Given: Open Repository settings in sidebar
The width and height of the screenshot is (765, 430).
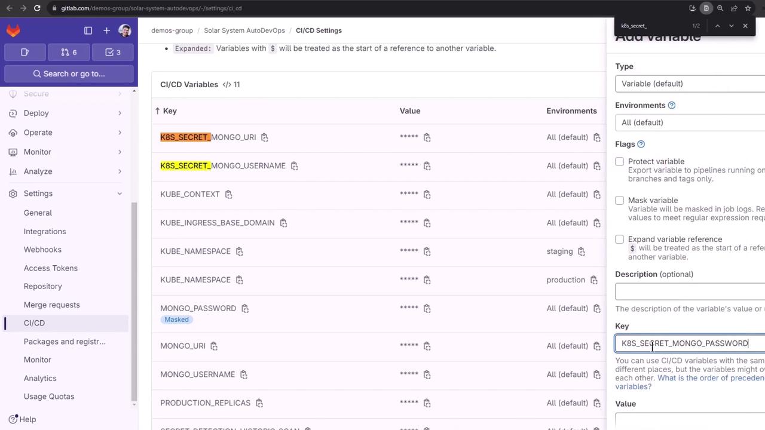Looking at the screenshot, I should point(42,286).
